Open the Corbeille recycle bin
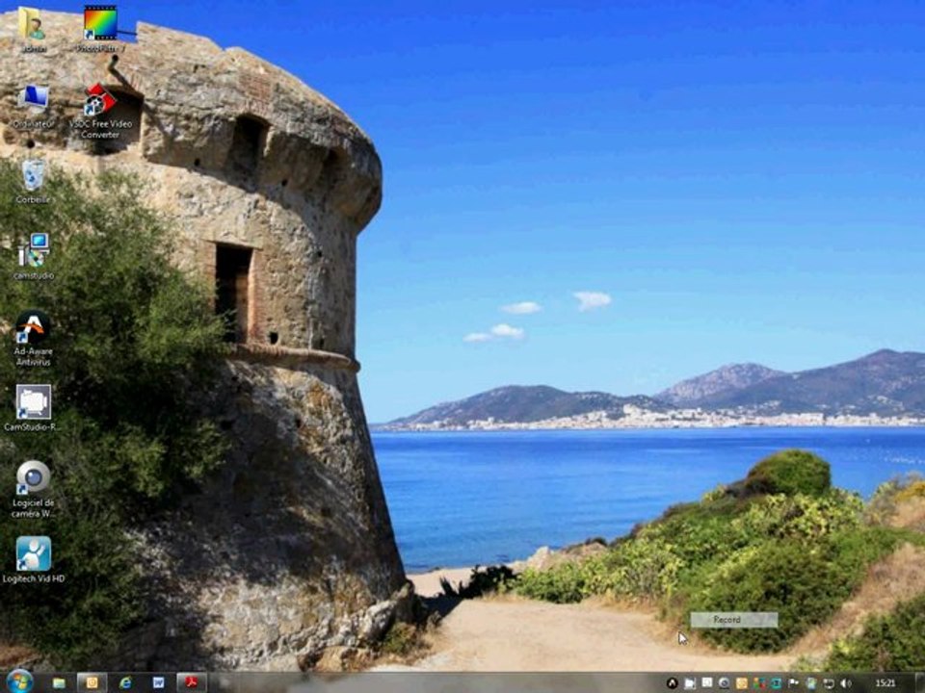 tap(33, 181)
